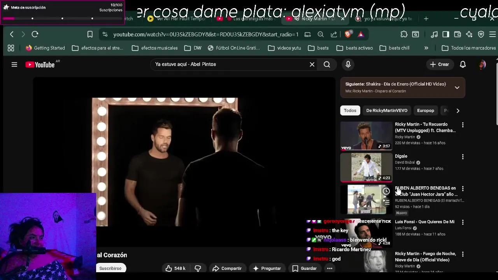Screen dimensions: 498x280
Task: Expand the Siguiente mix playlist chevron
Action: click(457, 87)
